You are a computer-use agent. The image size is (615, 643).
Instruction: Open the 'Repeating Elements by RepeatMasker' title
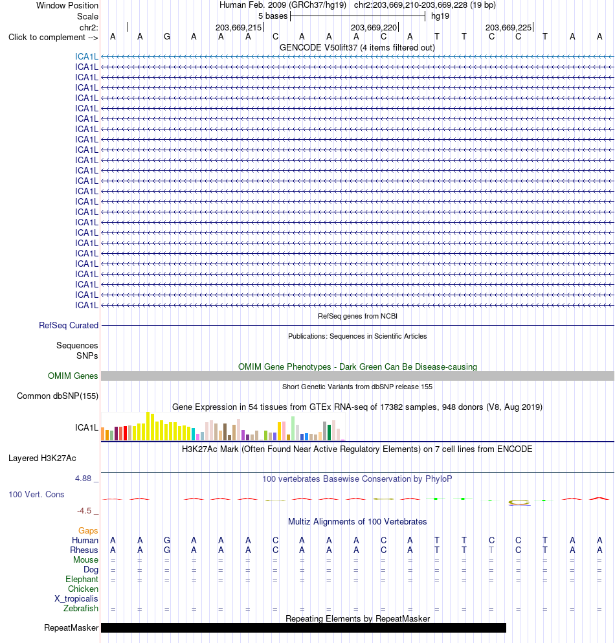click(357, 618)
